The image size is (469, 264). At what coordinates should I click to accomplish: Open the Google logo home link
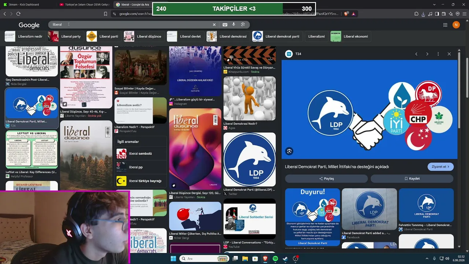[x=29, y=25]
